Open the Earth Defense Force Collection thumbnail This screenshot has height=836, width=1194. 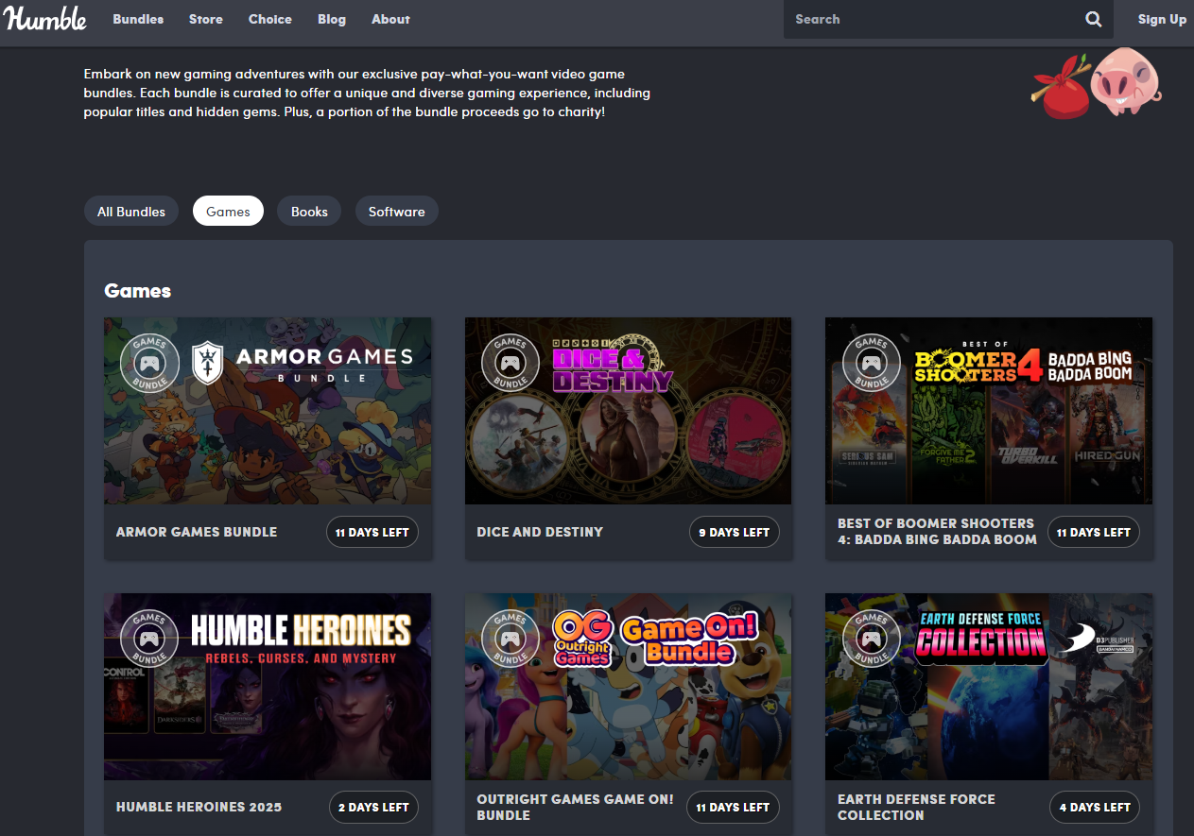[x=989, y=687]
